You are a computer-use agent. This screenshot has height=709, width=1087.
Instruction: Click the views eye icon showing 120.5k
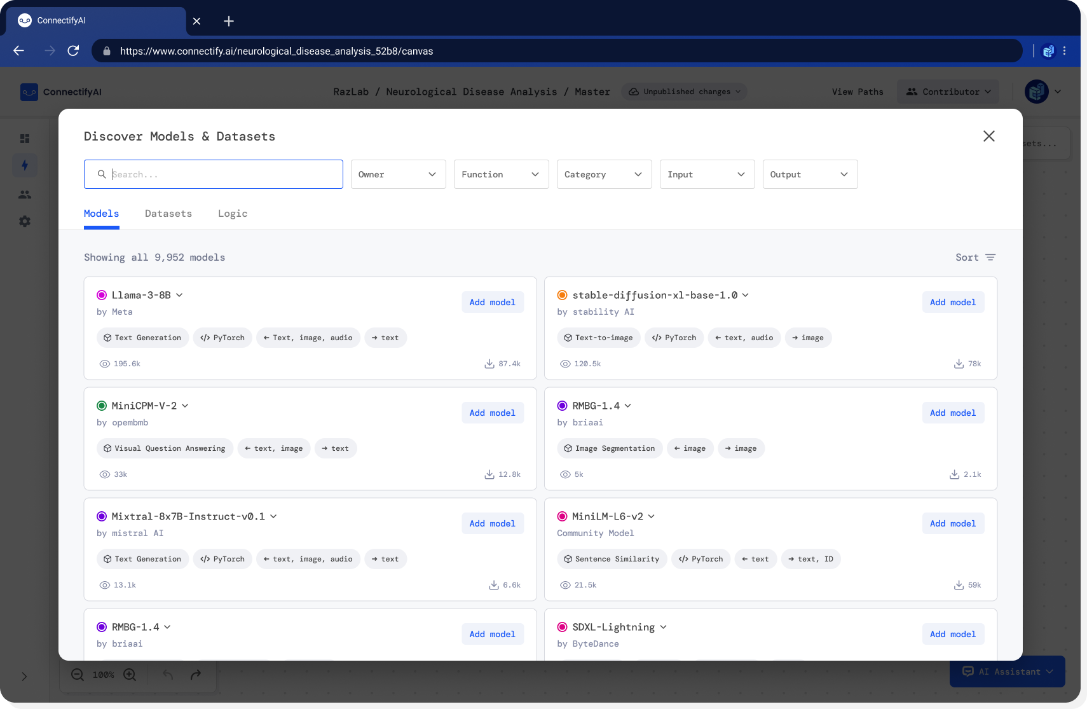point(565,364)
